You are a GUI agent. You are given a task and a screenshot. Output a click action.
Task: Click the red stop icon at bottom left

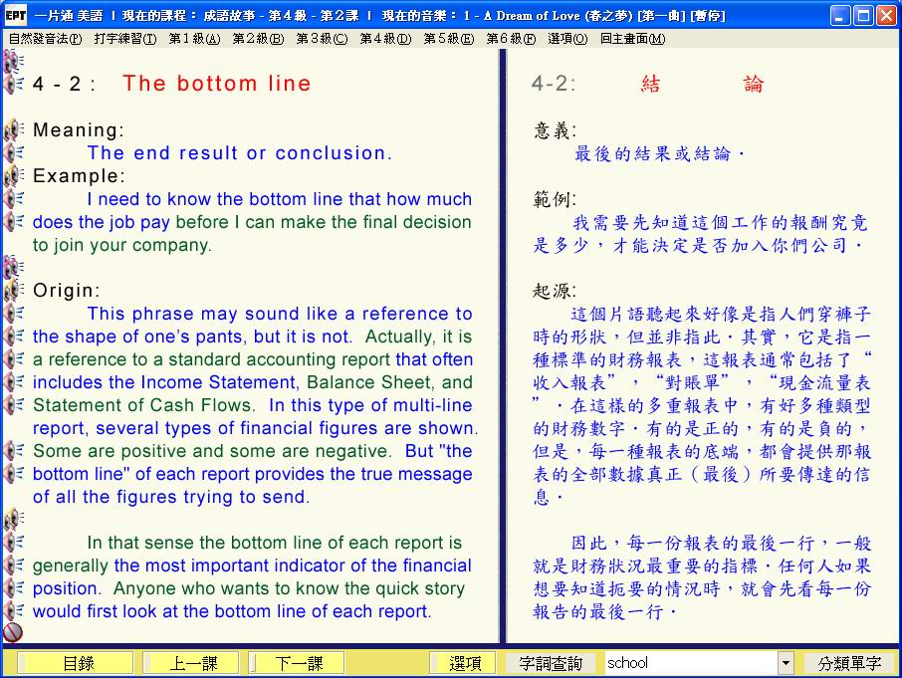point(13,632)
